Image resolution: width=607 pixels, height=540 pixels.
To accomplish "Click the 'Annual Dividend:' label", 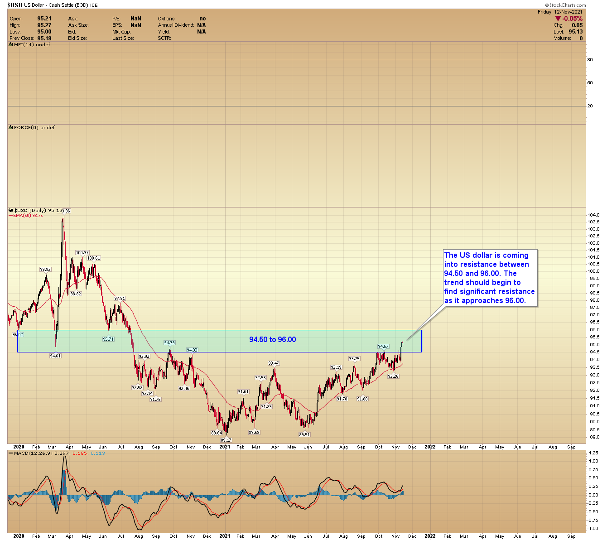I will 176,25.
